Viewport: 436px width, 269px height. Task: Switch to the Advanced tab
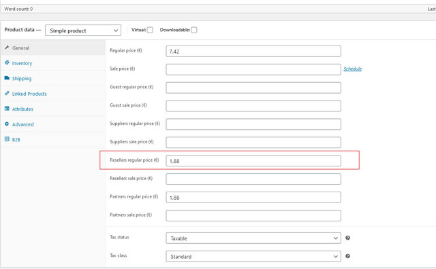[x=53, y=124]
